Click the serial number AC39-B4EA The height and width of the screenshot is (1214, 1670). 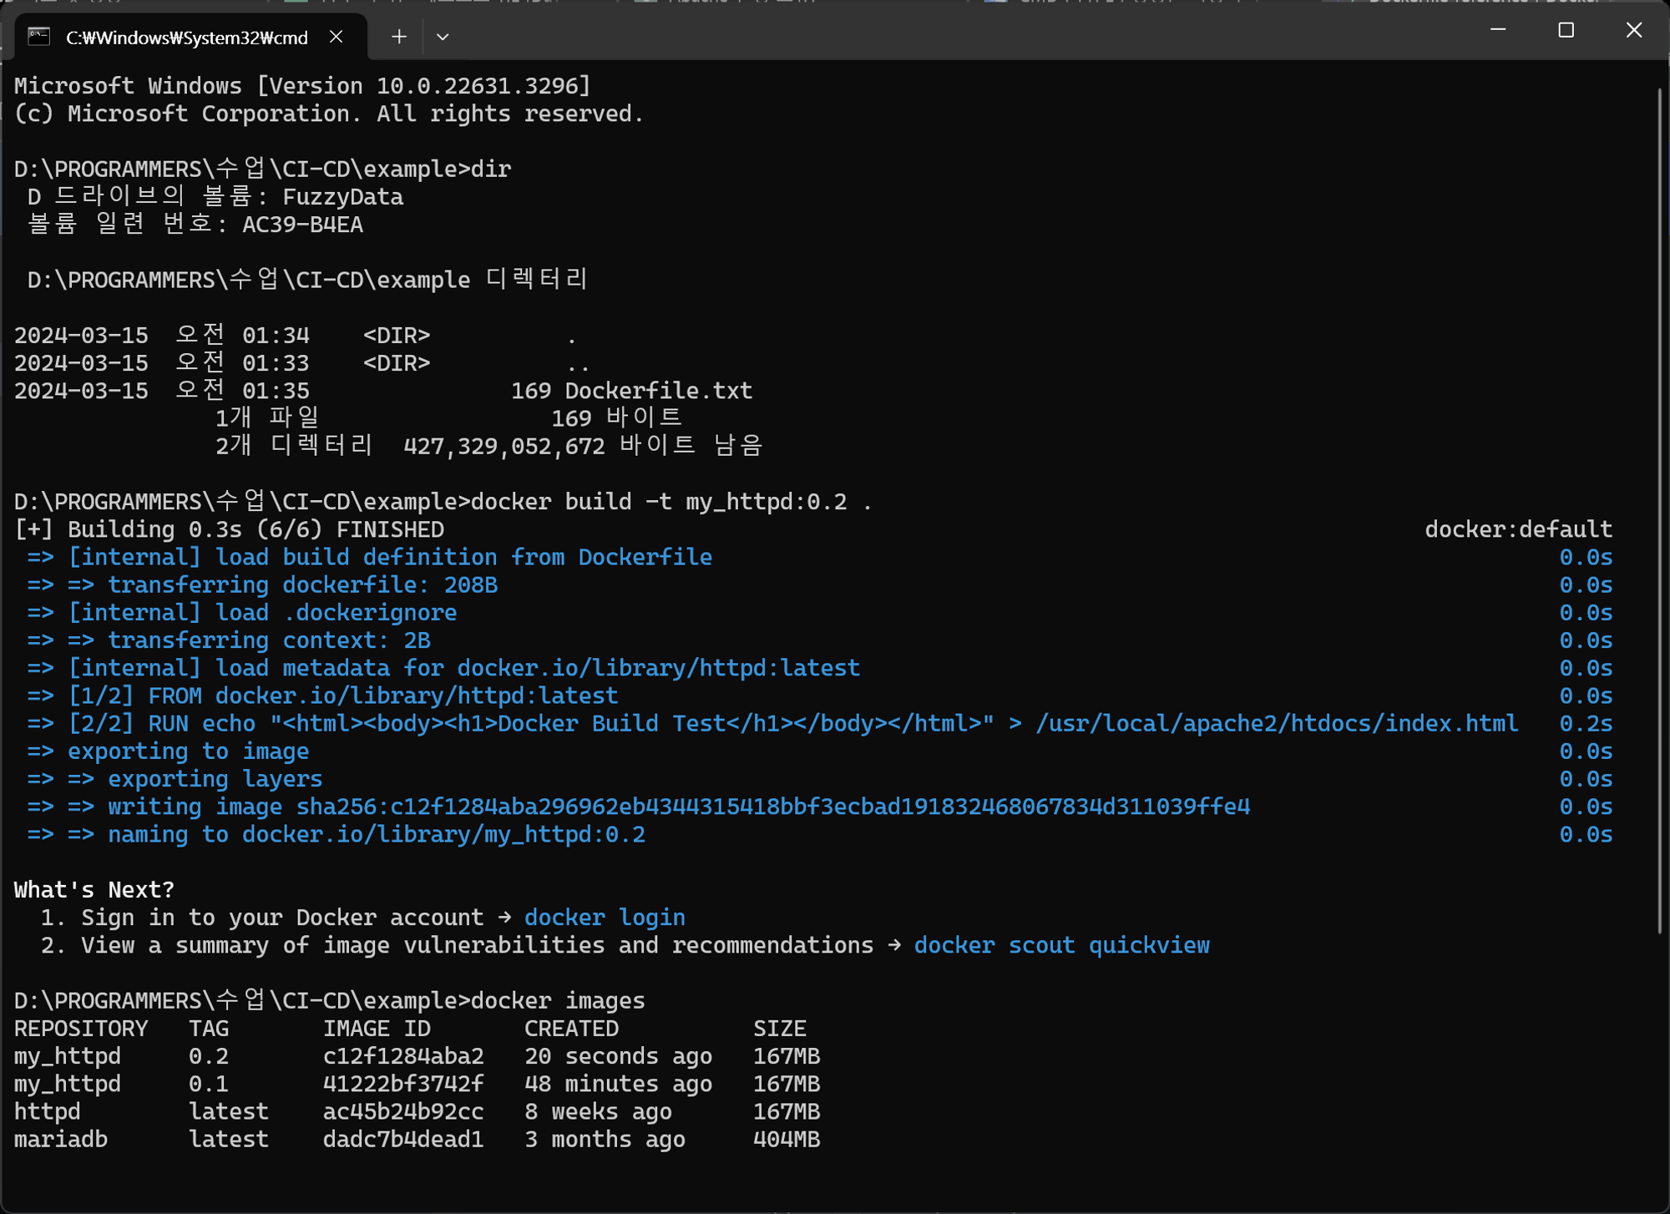[x=302, y=225]
